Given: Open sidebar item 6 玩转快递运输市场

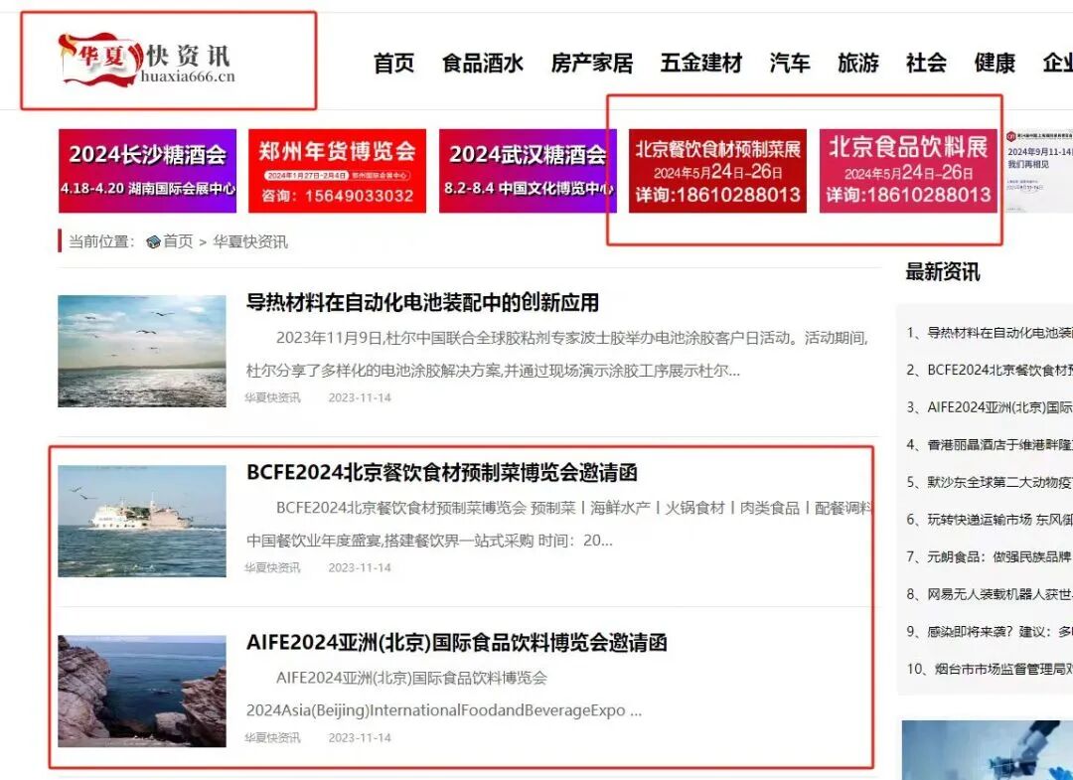Looking at the screenshot, I should [990, 520].
